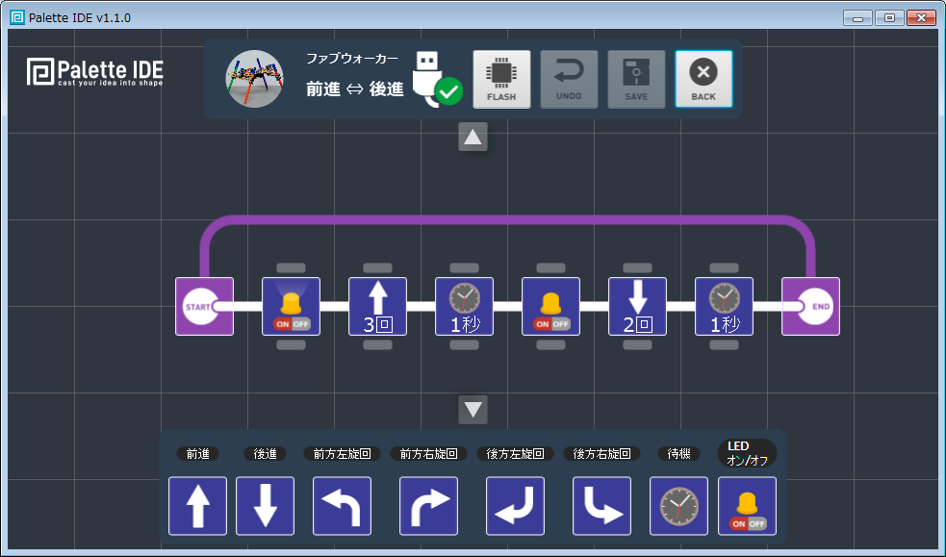Toggle the lit LED block in sequence

(291, 307)
